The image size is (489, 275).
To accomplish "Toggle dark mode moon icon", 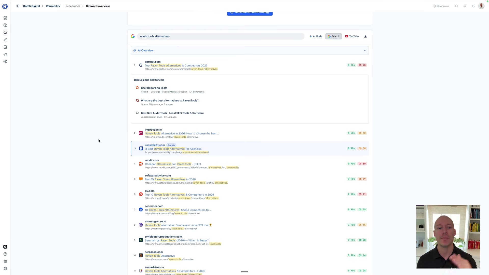I will coord(473,6).
